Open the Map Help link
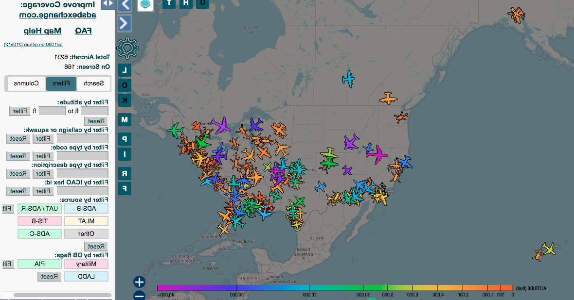 tap(42, 31)
